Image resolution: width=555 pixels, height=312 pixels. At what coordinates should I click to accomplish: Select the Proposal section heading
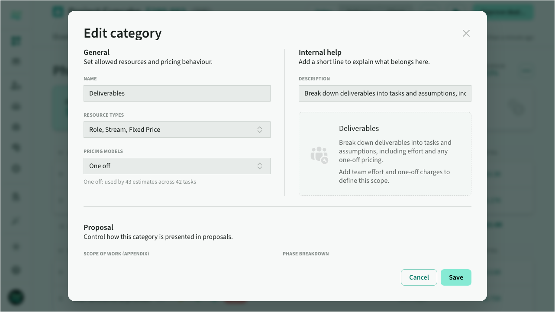98,227
